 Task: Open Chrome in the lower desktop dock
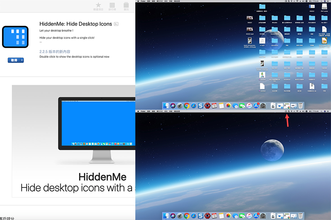pos(187,215)
